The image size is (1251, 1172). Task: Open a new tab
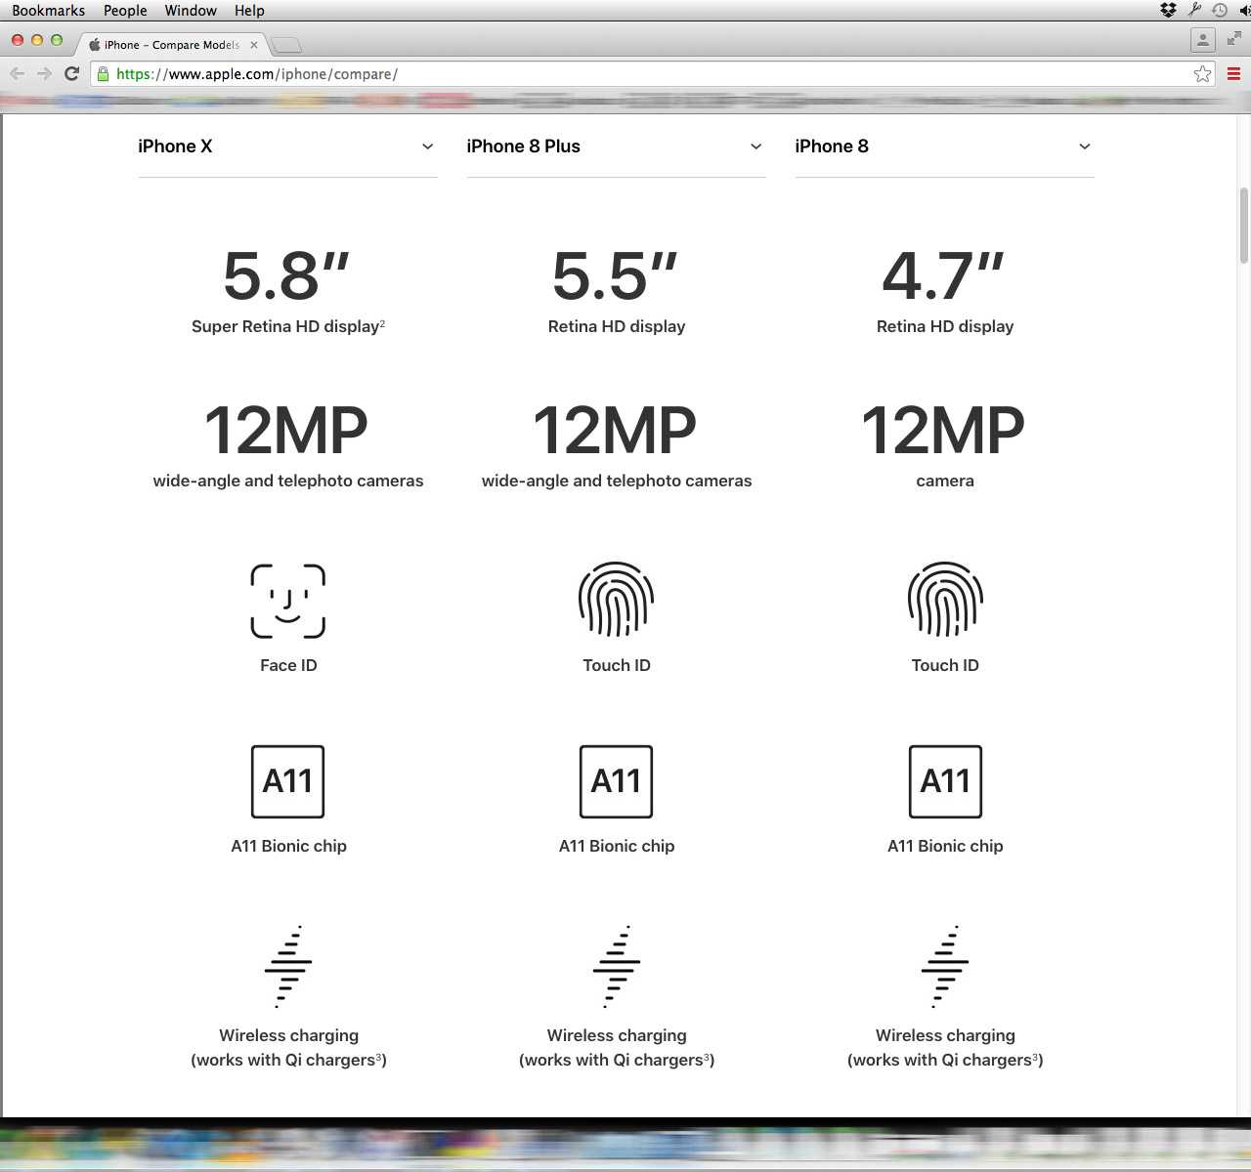(286, 45)
